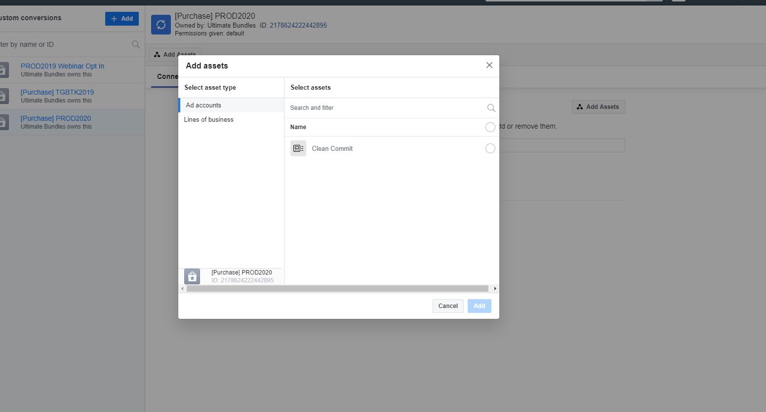Click the blue Add button in sidebar
This screenshot has width=766, height=412.
click(x=122, y=19)
